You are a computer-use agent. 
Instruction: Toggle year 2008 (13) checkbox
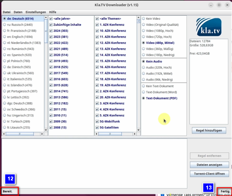pyautogui.click(x=51, y=127)
